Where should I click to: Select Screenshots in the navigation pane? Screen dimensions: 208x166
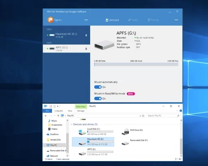click(55, 125)
